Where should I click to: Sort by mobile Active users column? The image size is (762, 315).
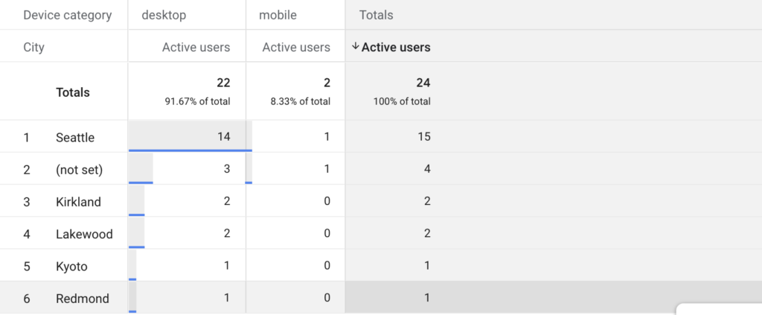tap(296, 47)
